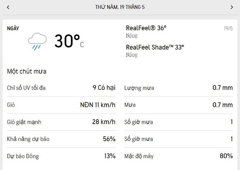Click the Lượng mưa row
Screen dimensions: 240x170
(179, 88)
